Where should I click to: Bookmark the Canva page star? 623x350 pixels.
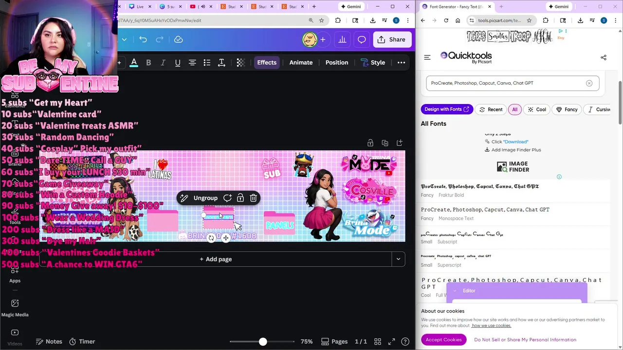[x=321, y=20]
